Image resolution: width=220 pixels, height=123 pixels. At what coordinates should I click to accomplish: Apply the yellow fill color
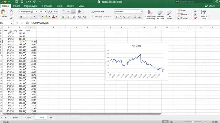(46, 17)
